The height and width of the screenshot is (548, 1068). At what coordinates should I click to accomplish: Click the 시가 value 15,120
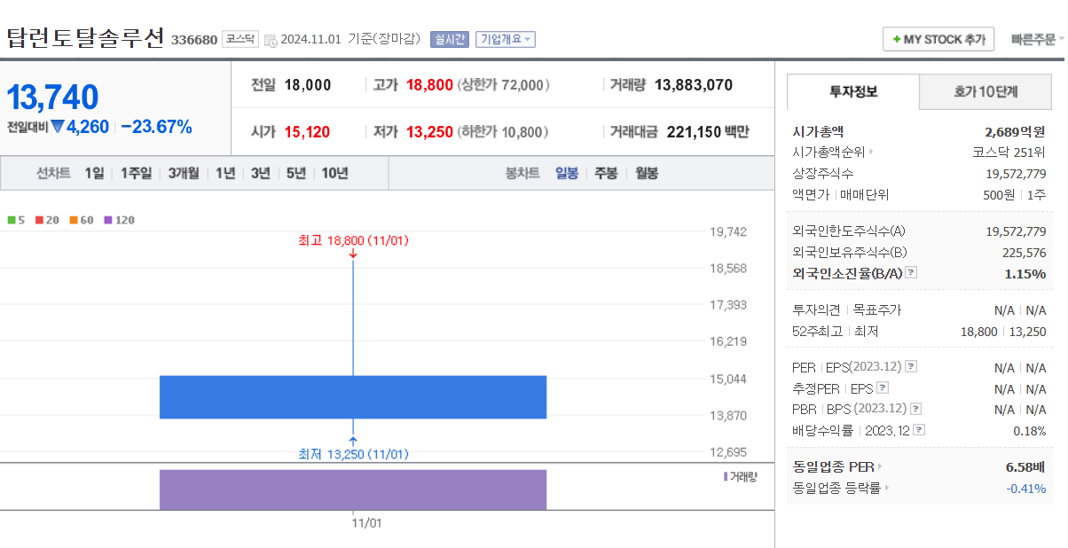pyautogui.click(x=307, y=132)
